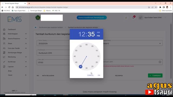Open Rombongan Belajar in the sidebar
Viewport: 173px width, 97px height.
(x=15, y=53)
